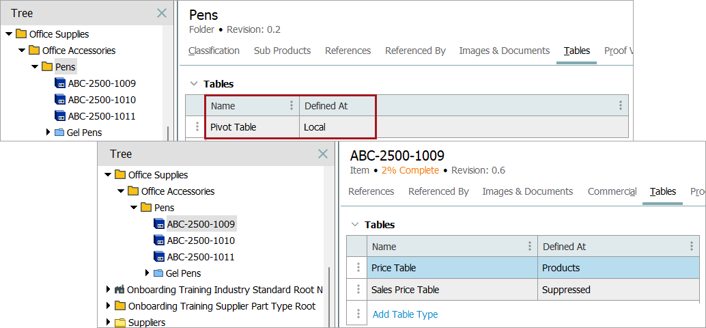Open the Sub Products tab in the Pens window
706x328 pixels.
(282, 51)
